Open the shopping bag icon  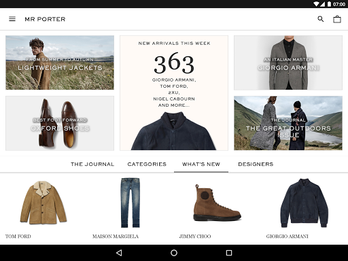(x=337, y=19)
